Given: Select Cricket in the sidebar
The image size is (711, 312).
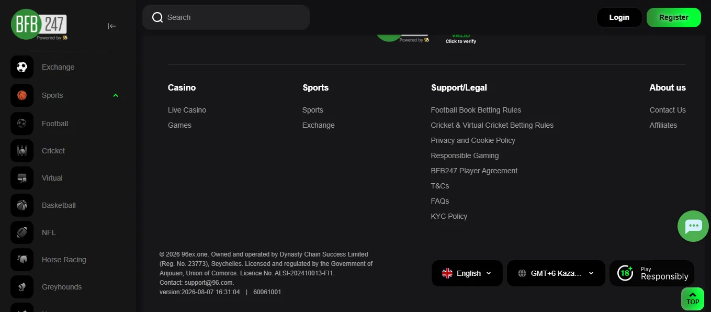Looking at the screenshot, I should point(53,151).
